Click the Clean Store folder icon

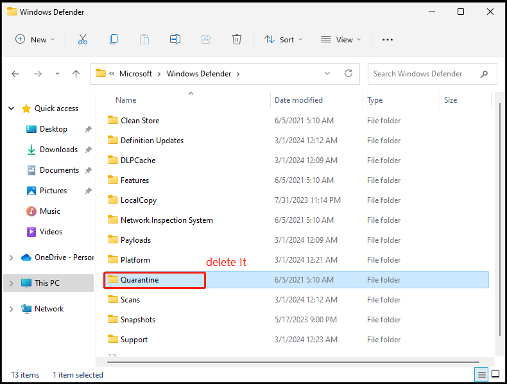[112, 120]
